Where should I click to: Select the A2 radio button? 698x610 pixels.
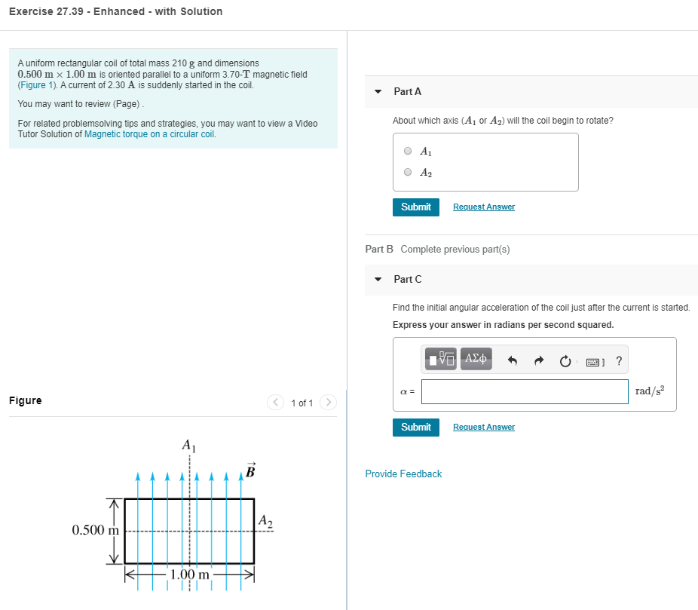click(x=407, y=172)
